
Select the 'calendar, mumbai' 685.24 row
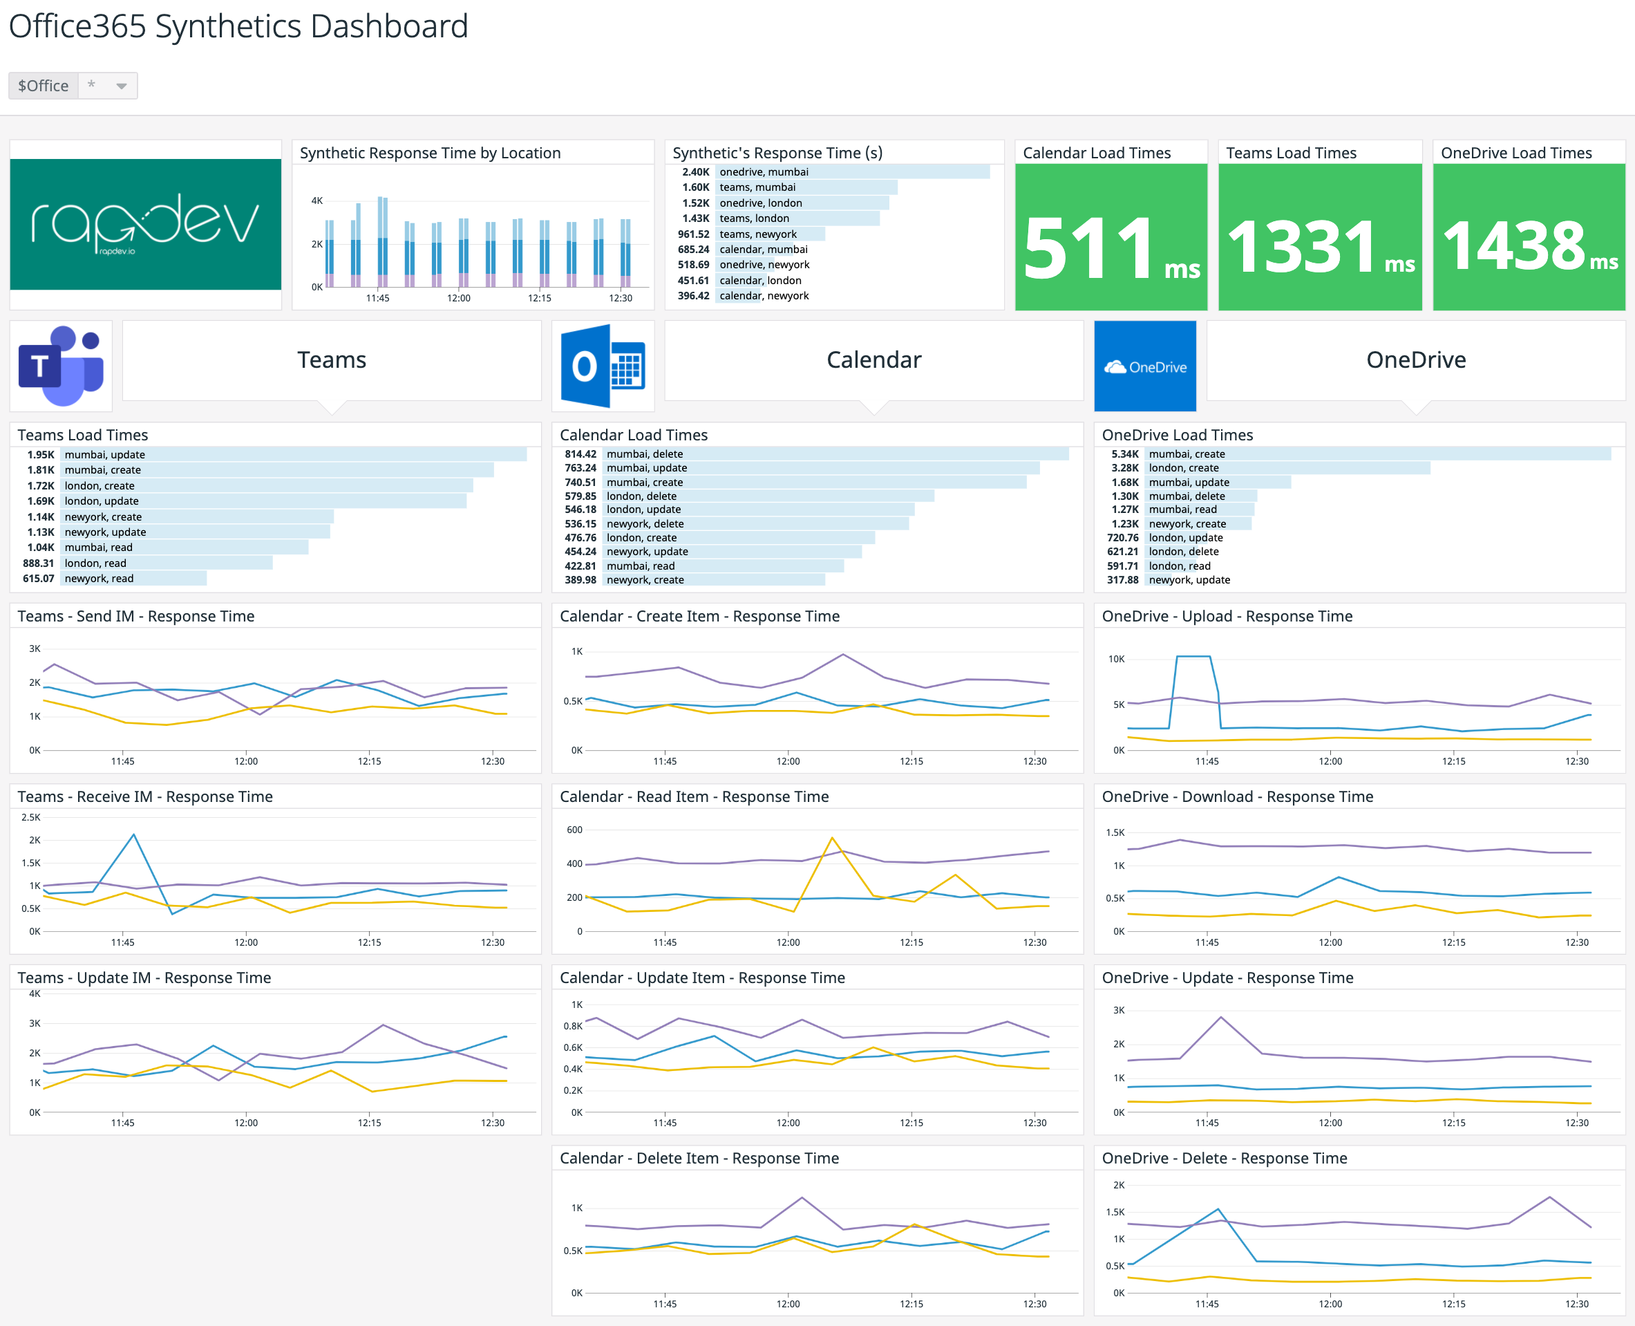click(x=834, y=250)
